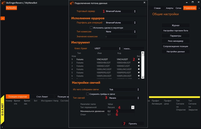Viewport: 201px width, 129px height.
Task: Open the Тип переменной Percent dropdown arrow
Action: pos(133,107)
